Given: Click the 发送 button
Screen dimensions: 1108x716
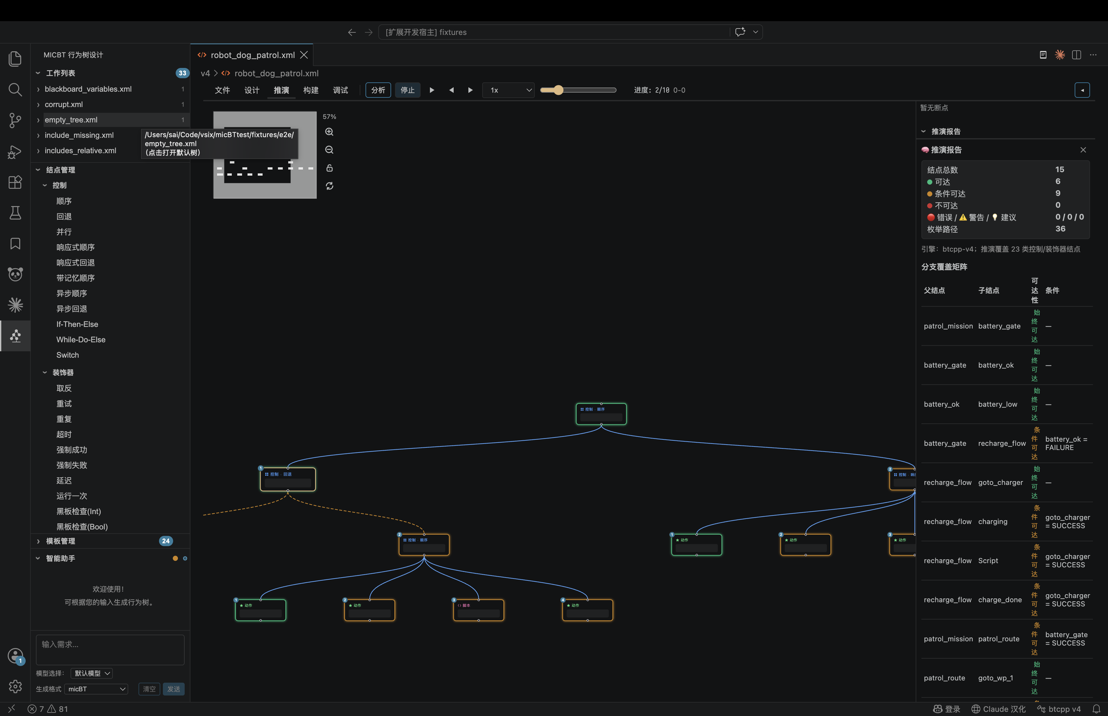Looking at the screenshot, I should point(173,689).
